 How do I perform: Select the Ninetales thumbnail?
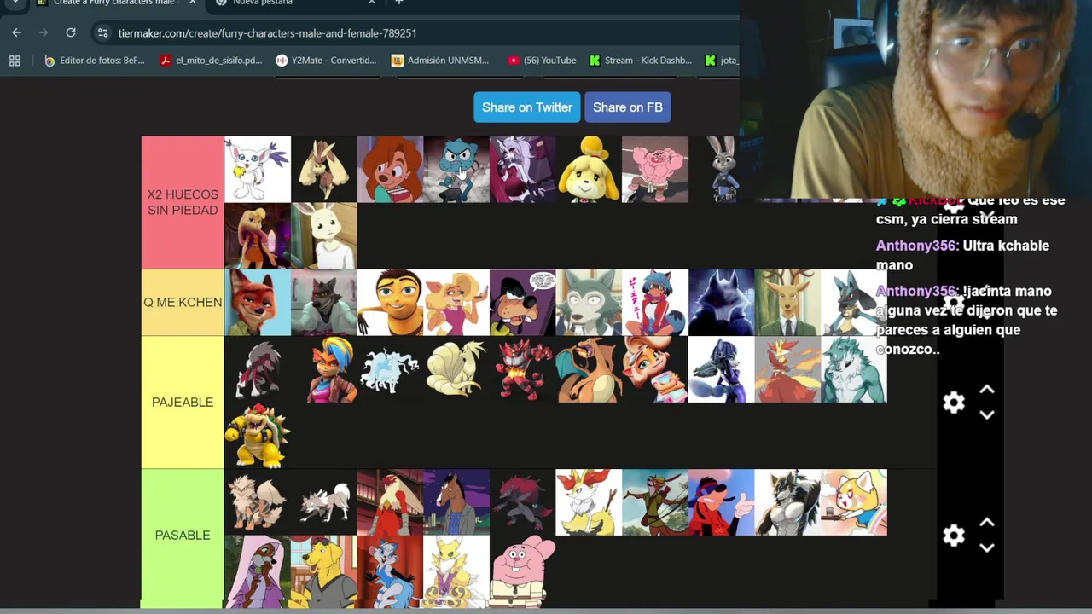point(456,369)
